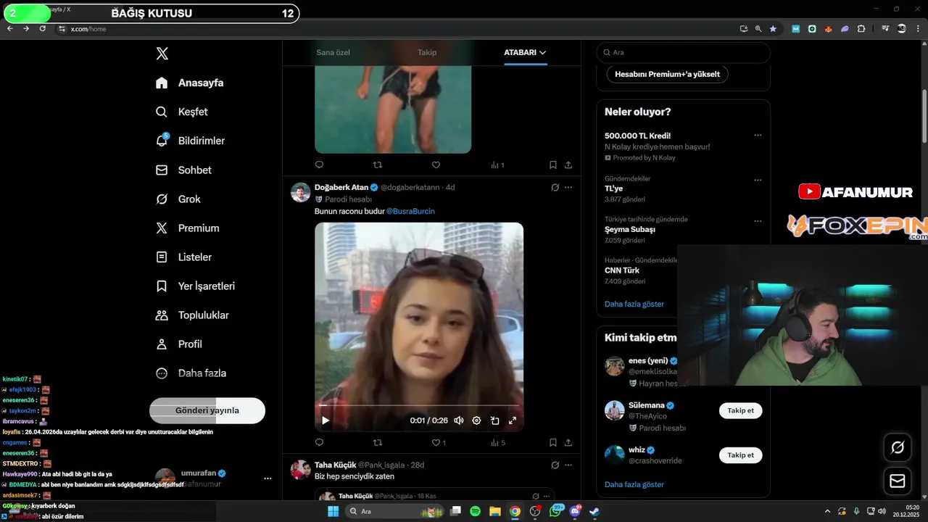Like Doğaberk Atan post
928x522 pixels.
pos(436,442)
